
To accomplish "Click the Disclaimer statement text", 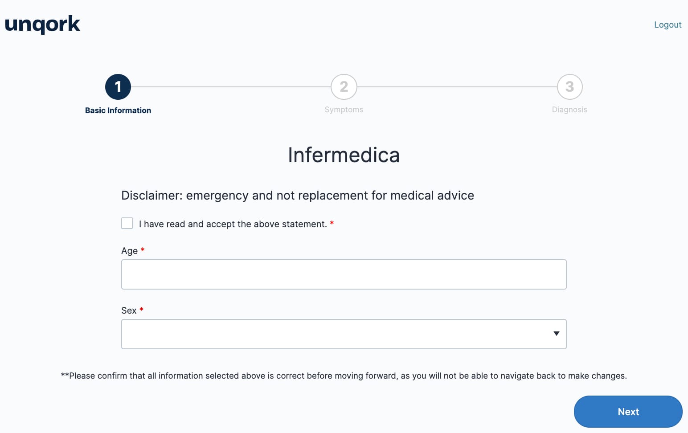I will 298,196.
